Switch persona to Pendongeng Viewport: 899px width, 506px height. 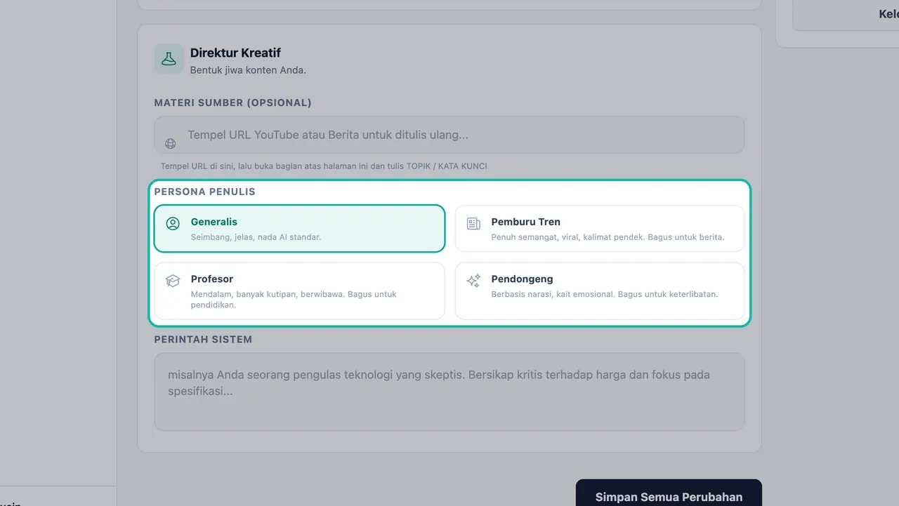pos(600,291)
